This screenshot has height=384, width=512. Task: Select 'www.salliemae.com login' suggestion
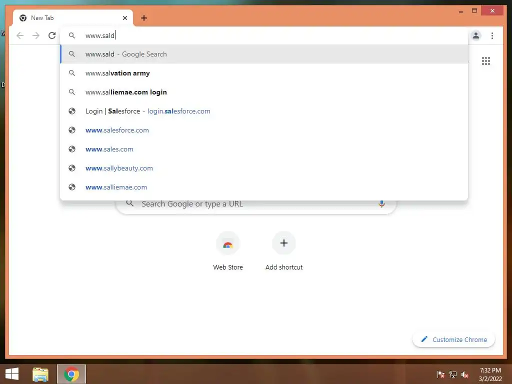click(264, 92)
